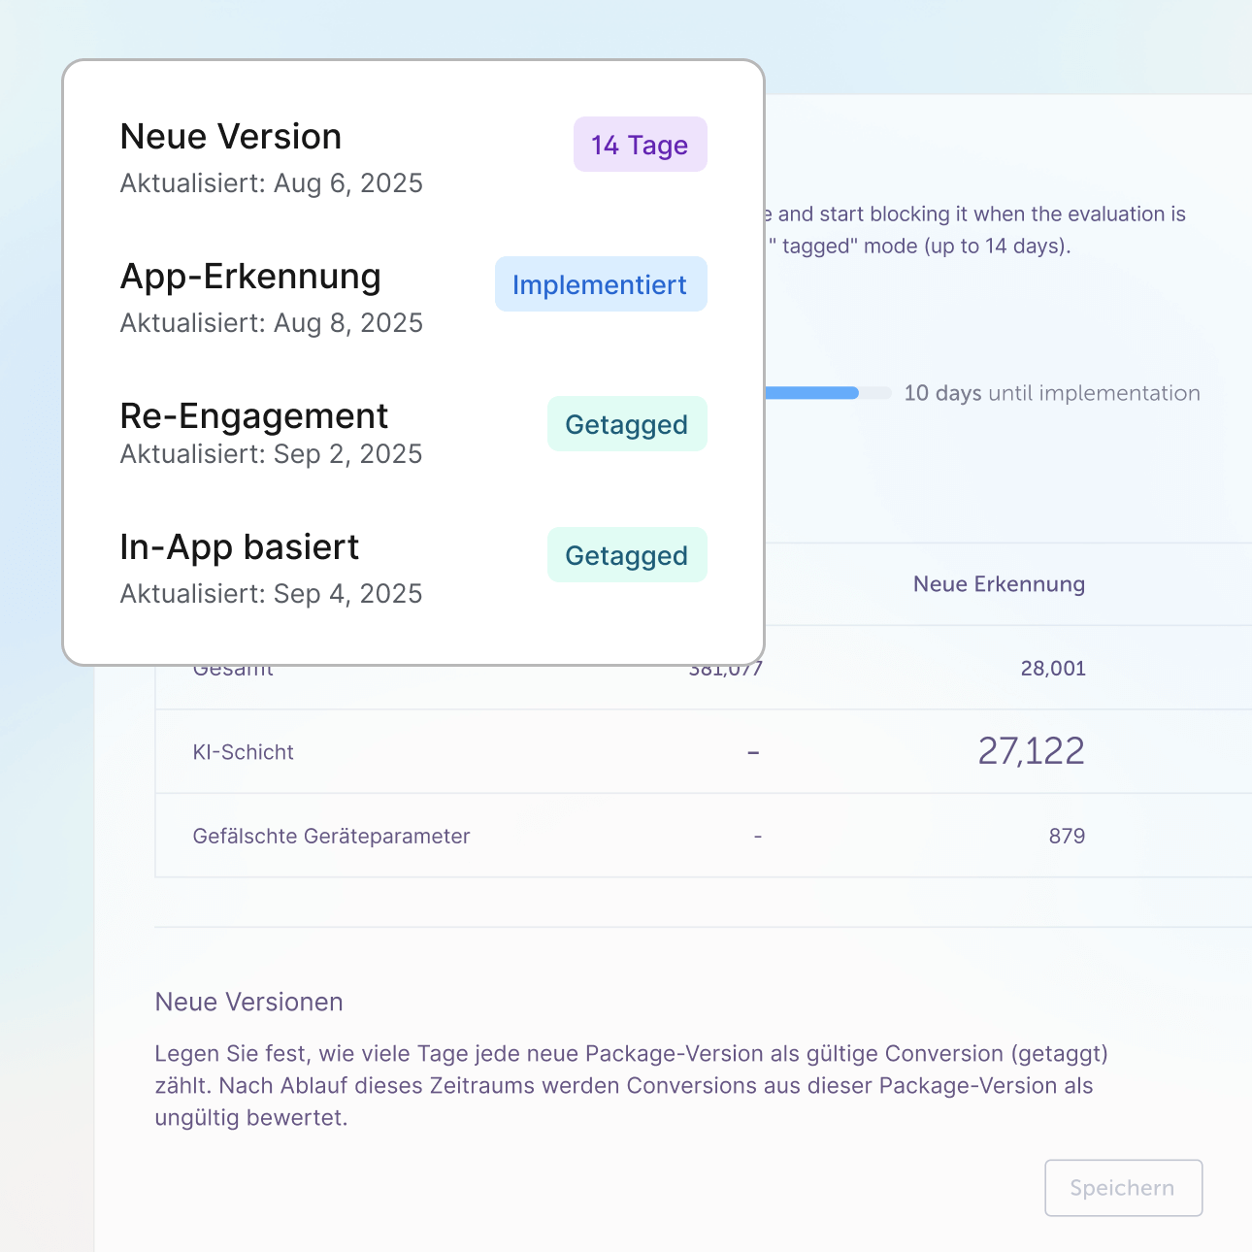Click the '10 days until implementation' text
Viewport: 1252px width, 1252px height.
tap(1052, 393)
